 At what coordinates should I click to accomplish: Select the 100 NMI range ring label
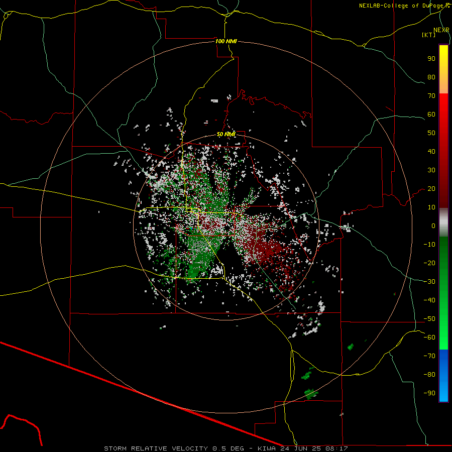(x=226, y=41)
